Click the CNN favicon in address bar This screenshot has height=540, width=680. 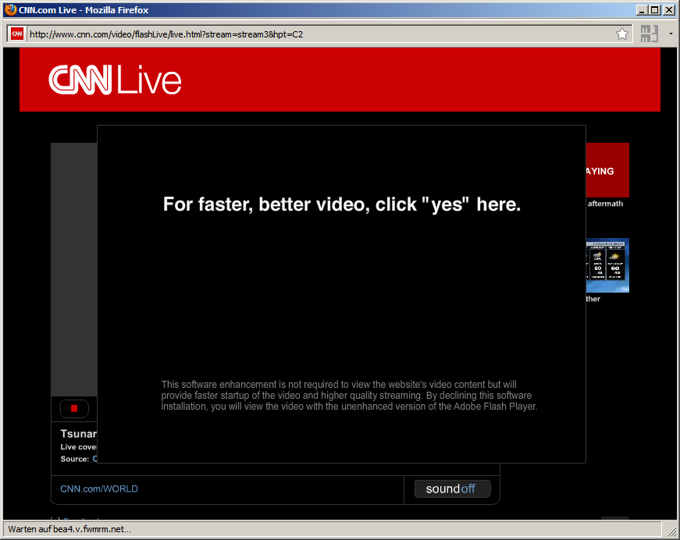tap(16, 34)
